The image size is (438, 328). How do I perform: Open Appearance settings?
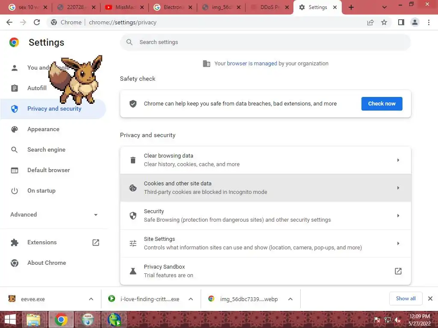tap(43, 129)
